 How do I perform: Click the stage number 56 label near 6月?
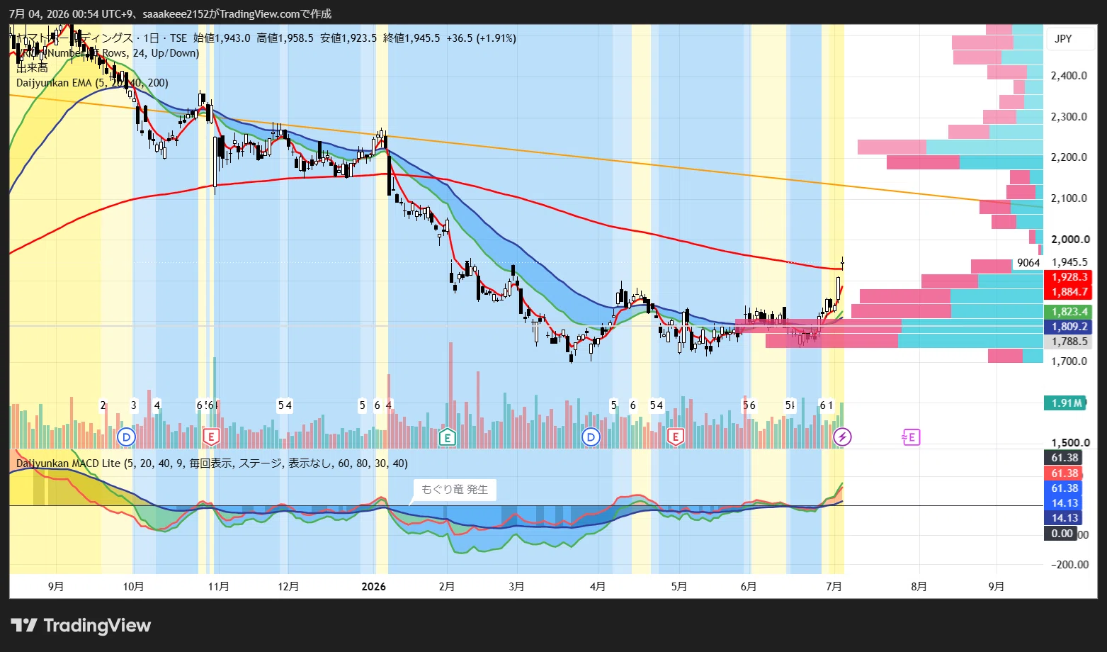tap(749, 405)
